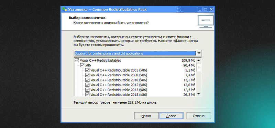Cancel setup with the Отмена button

pyautogui.click(x=199, y=116)
